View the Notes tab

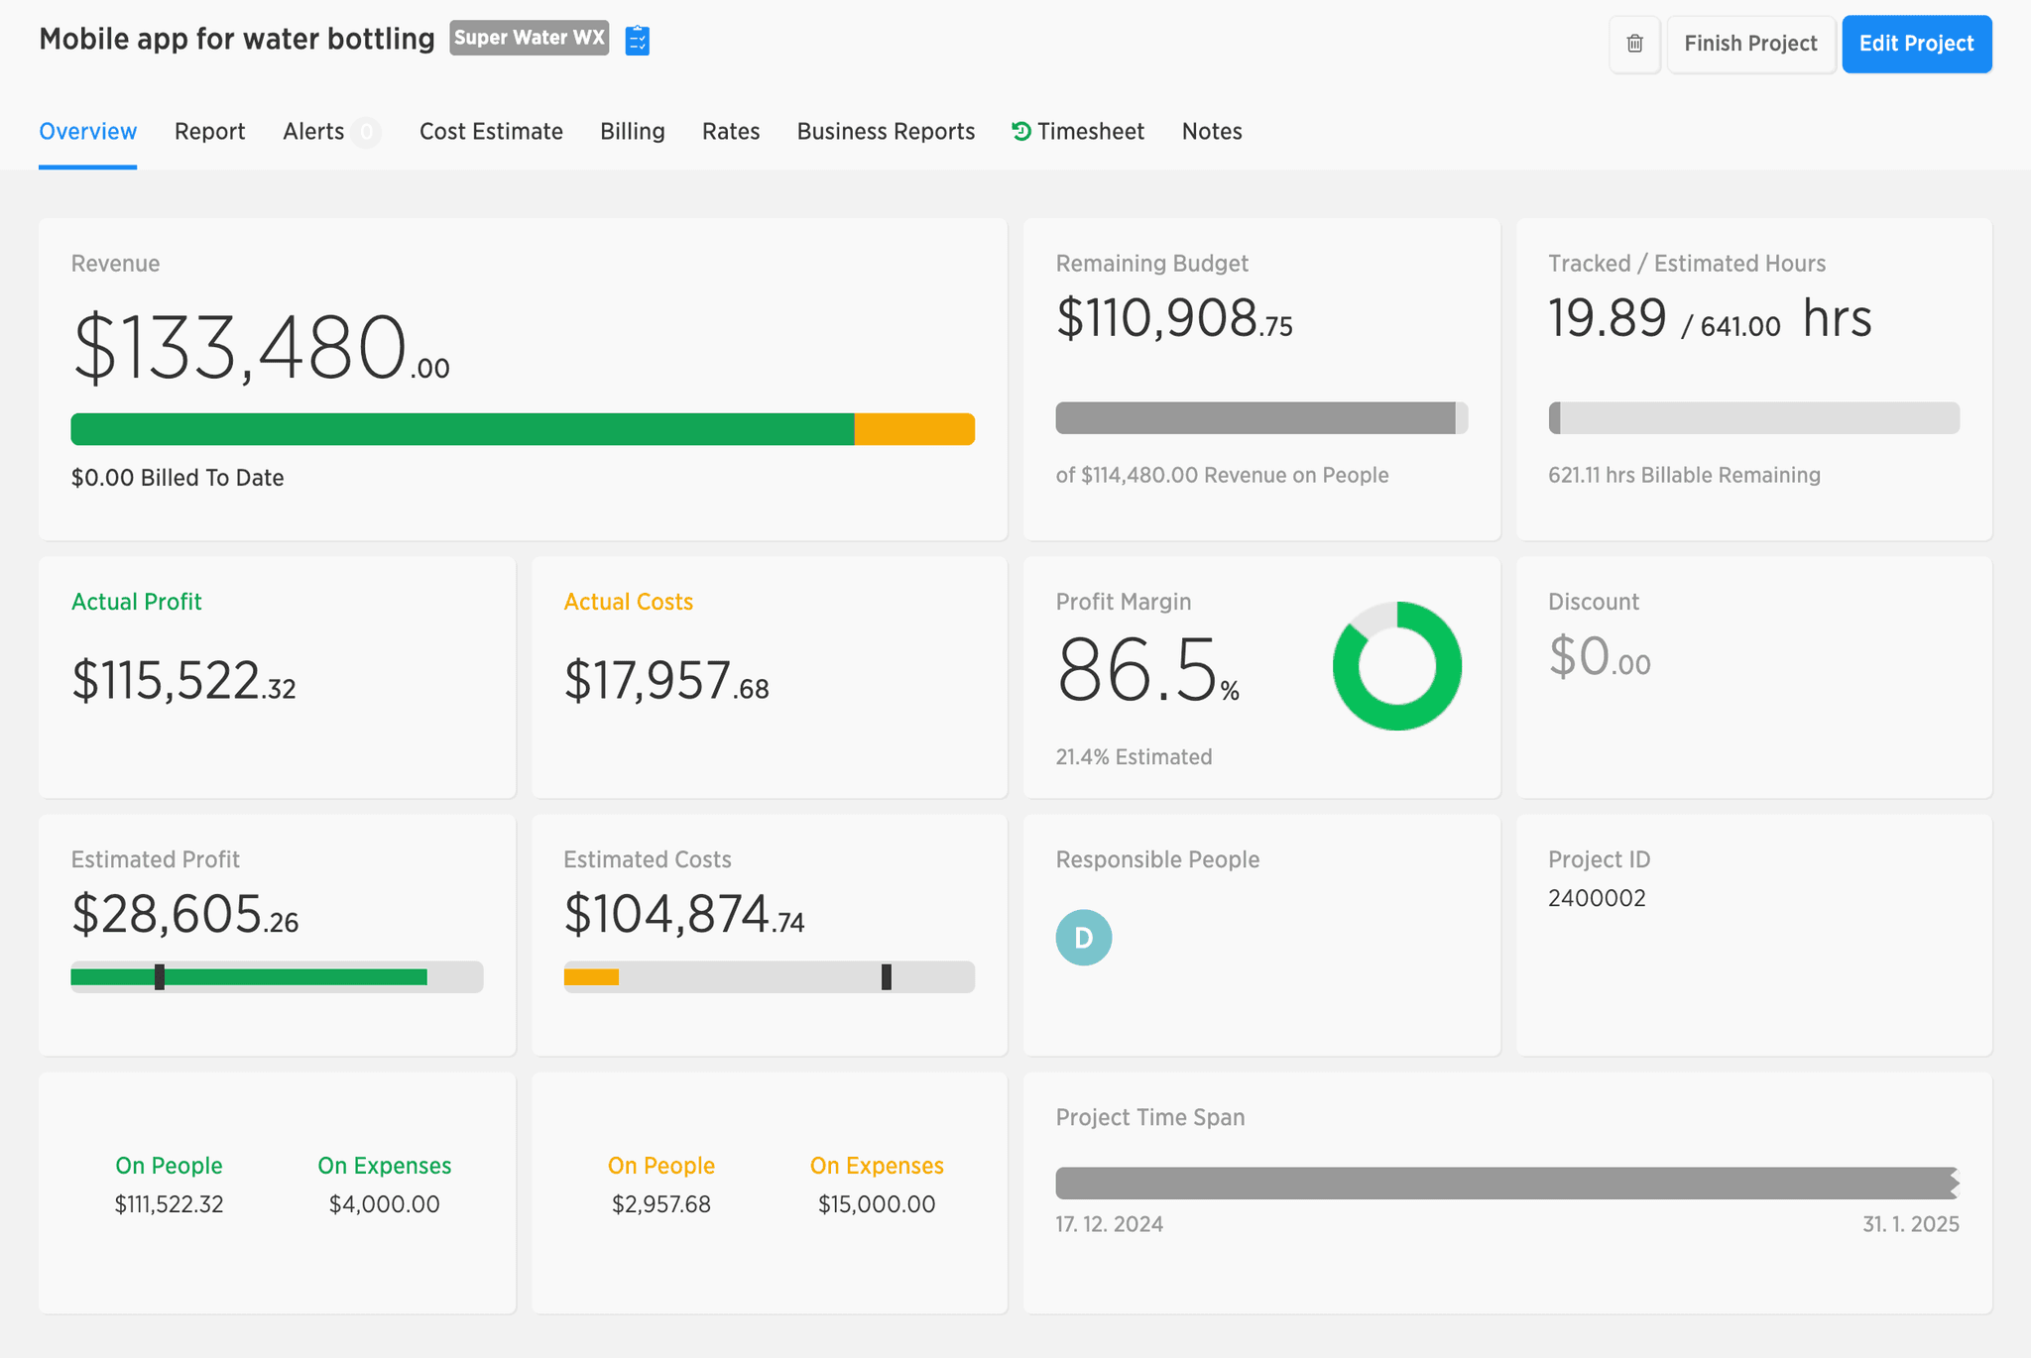coord(1212,132)
